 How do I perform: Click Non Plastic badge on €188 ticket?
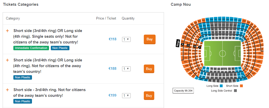pos(23,77)
